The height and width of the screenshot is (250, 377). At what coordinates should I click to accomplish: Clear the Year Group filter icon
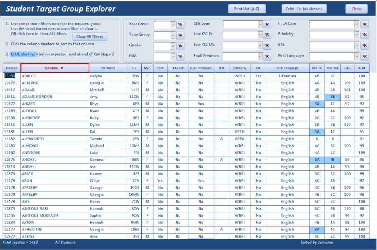coord(180,25)
